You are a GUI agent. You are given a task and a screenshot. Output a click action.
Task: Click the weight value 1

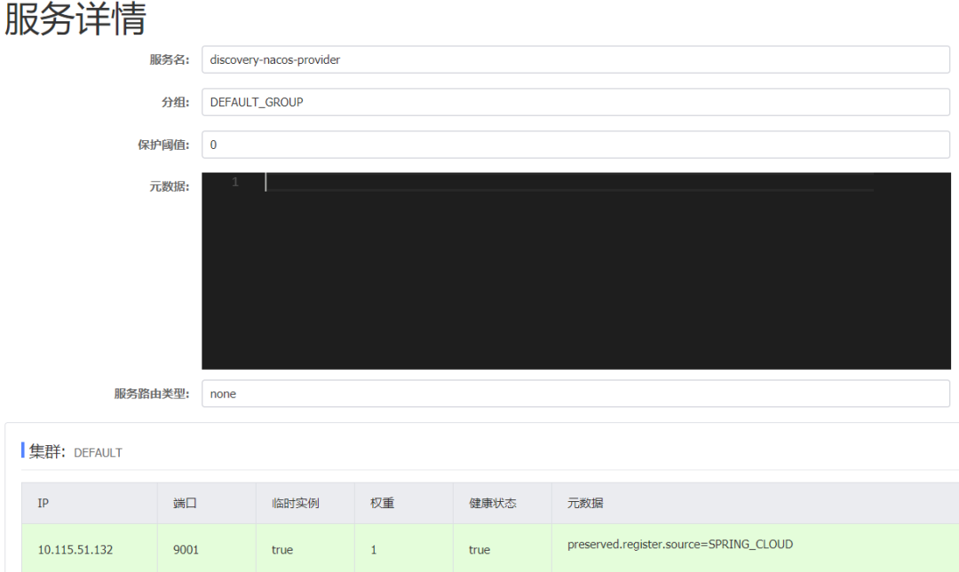374,550
